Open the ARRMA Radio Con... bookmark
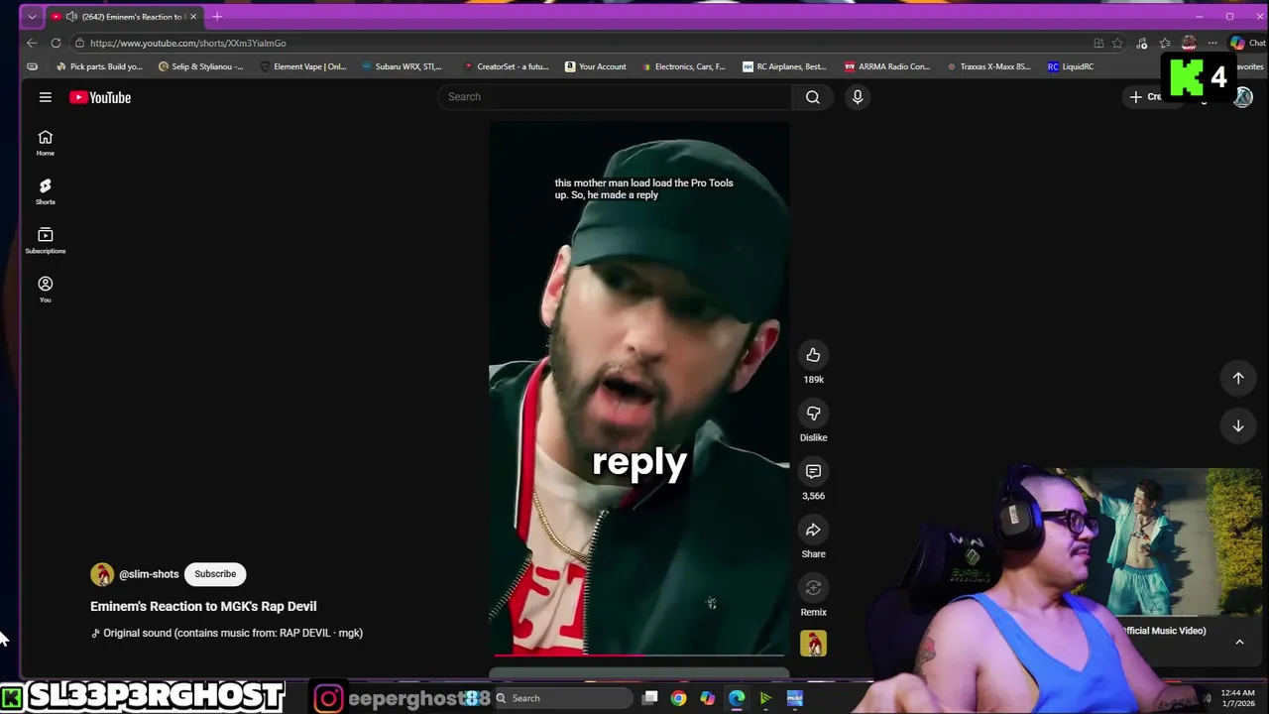Viewport: 1269px width, 714px height. [x=887, y=66]
